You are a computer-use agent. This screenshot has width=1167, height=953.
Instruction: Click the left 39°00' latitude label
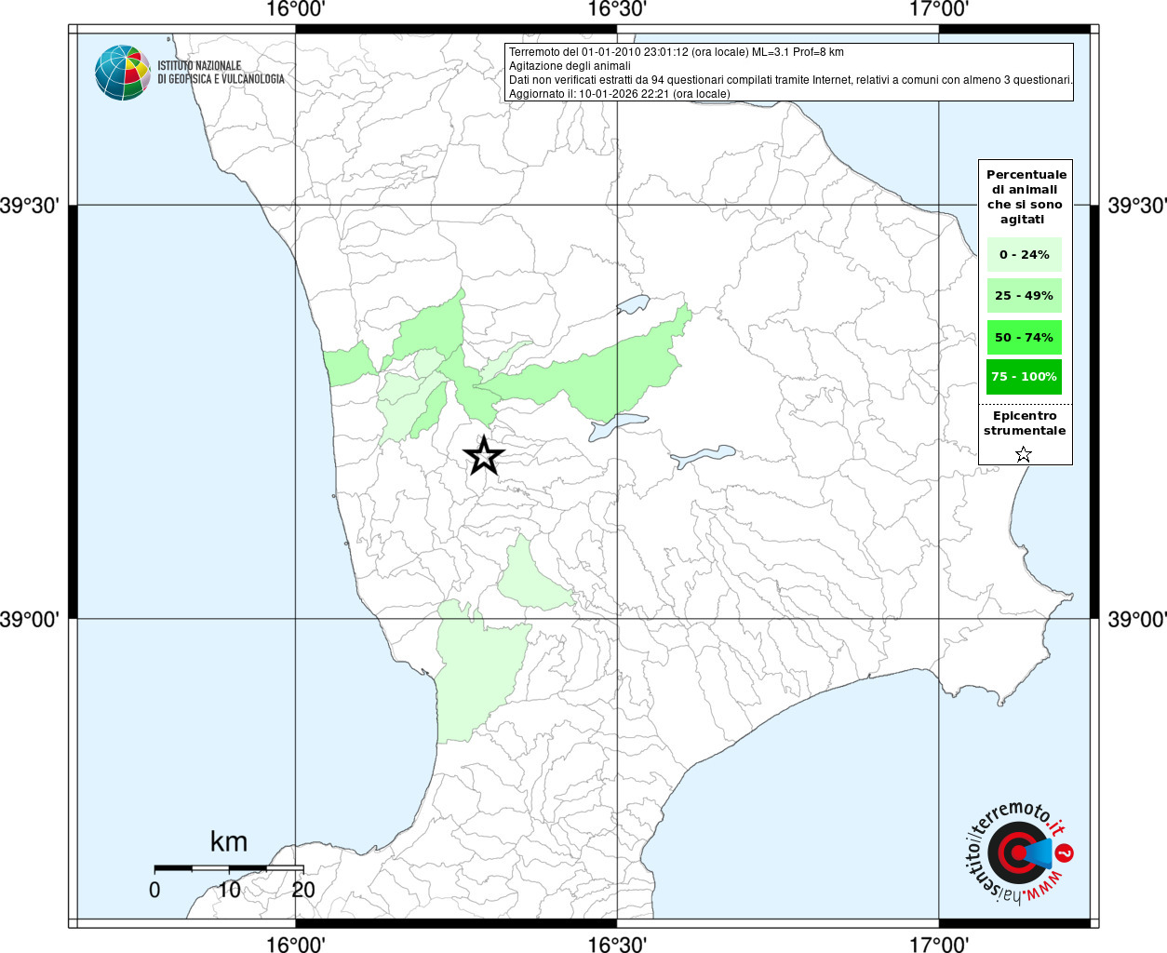[x=29, y=619]
